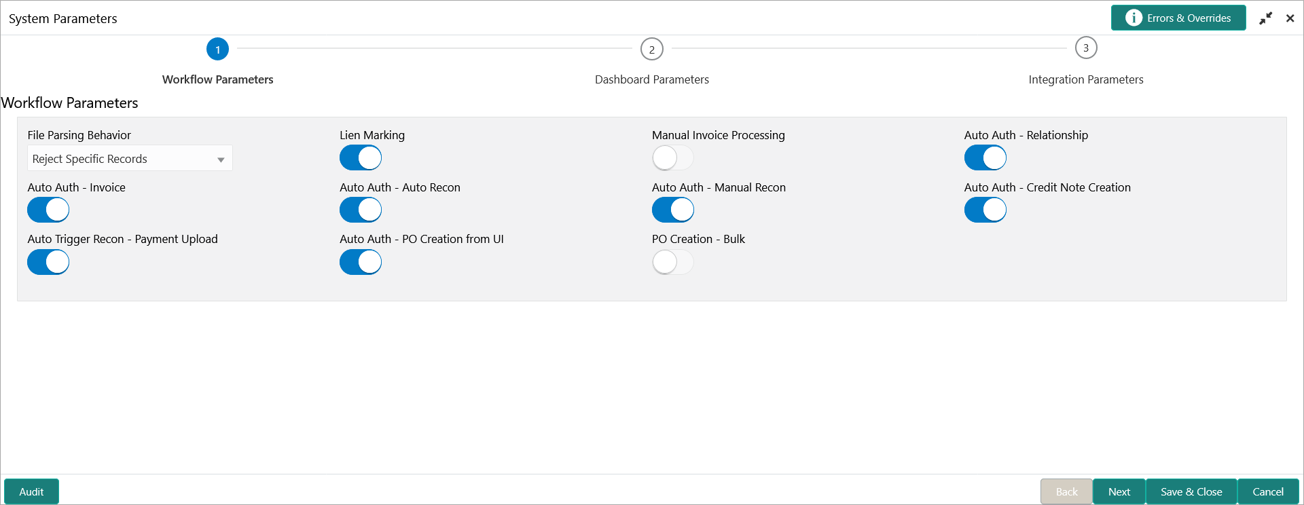Disable Auto Auth - Relationship switch
1304x505 pixels.
[x=985, y=158]
